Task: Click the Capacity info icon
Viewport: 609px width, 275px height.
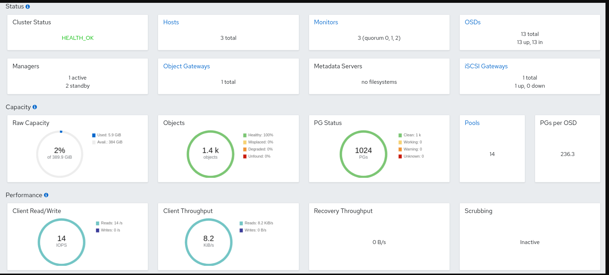Action: (x=34, y=107)
